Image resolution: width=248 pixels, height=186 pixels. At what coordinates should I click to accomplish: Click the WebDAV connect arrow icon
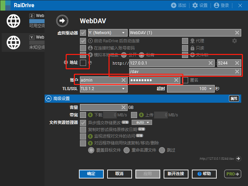62,21
